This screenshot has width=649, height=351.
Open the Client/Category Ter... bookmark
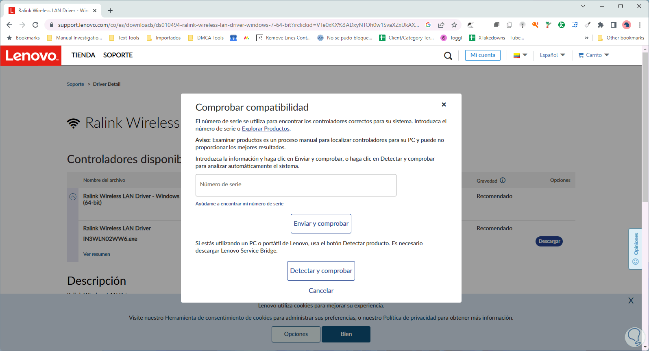click(407, 38)
